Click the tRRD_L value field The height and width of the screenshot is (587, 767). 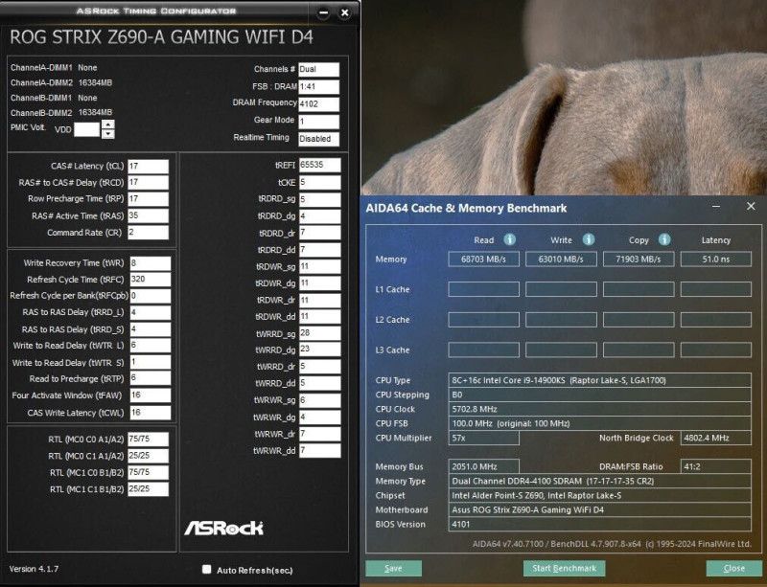(x=151, y=312)
